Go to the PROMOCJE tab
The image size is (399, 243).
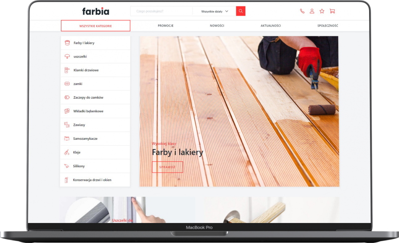tap(166, 26)
